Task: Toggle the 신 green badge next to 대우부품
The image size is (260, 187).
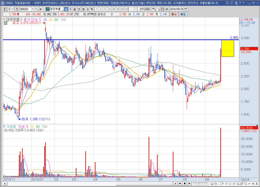Action: (x=48, y=9)
